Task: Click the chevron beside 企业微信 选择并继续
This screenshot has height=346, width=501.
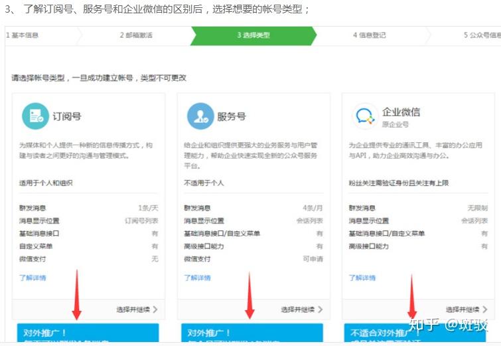Action: click(x=485, y=309)
